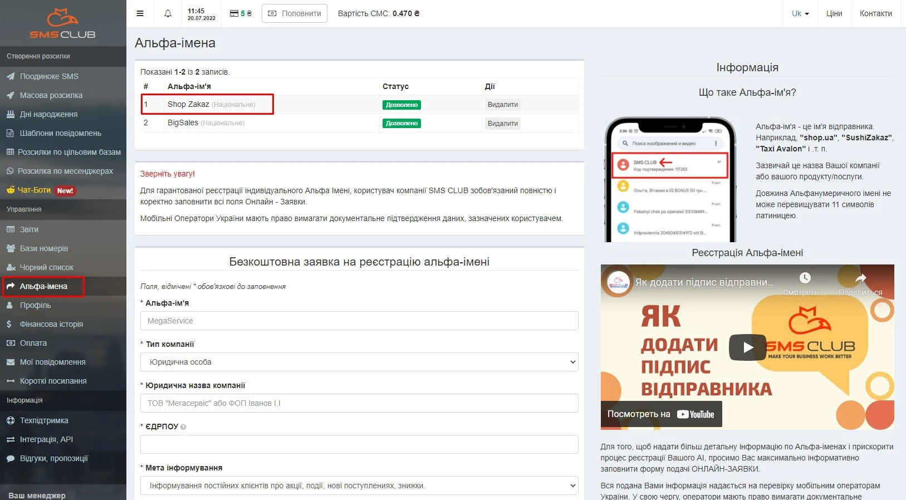This screenshot has height=500, width=906.
Task: Expand the Мета інформування dropdown
Action: tap(359, 486)
